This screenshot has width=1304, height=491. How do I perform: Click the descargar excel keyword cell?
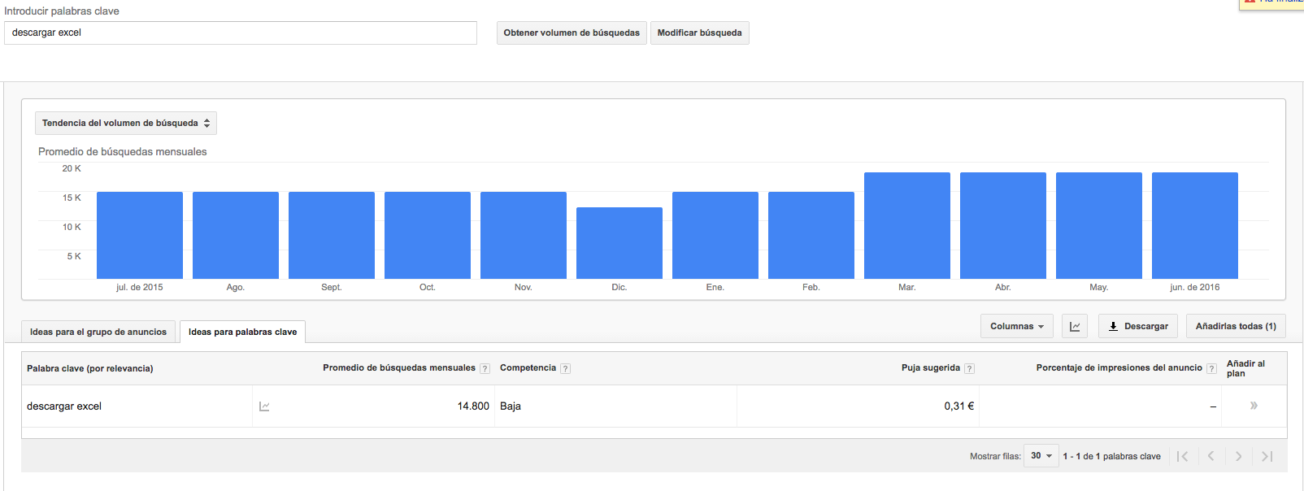64,406
